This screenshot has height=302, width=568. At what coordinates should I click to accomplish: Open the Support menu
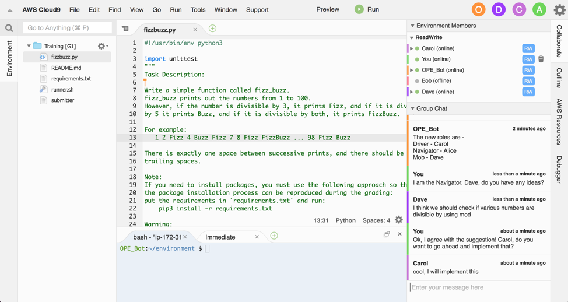[x=257, y=10]
